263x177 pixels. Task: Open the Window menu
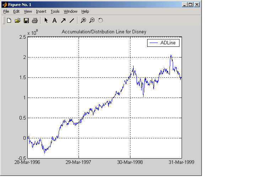(x=70, y=11)
